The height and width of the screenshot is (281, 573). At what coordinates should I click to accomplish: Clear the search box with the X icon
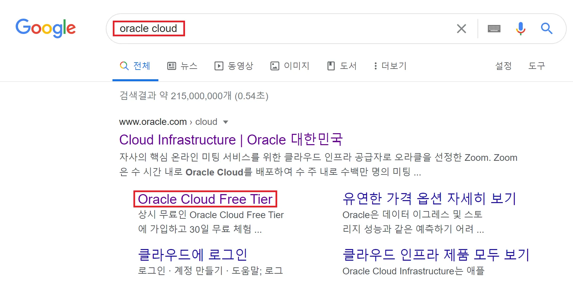461,29
